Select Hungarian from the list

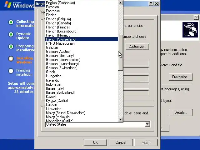(82, 76)
